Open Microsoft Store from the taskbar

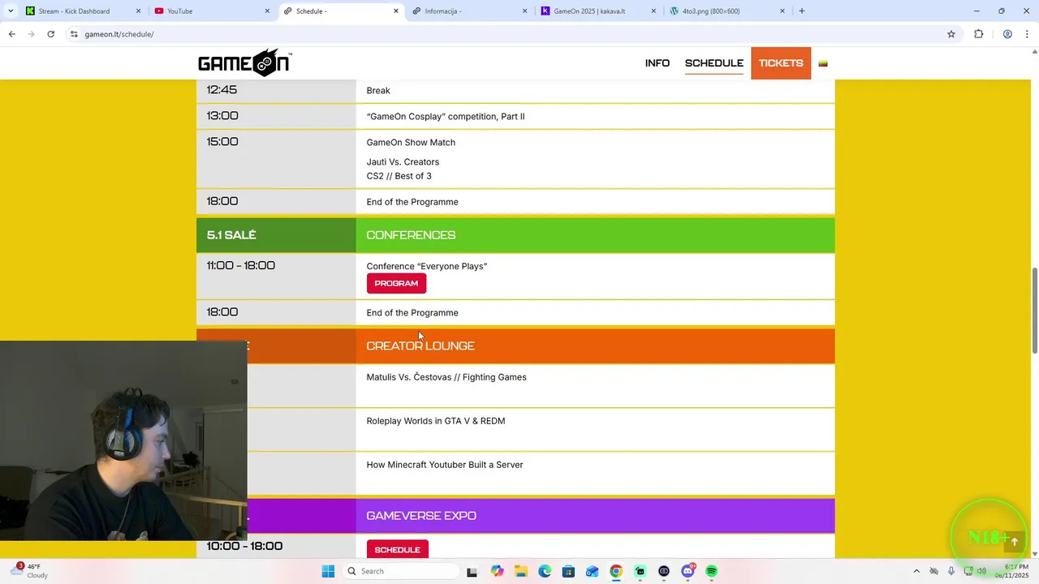coord(568,571)
